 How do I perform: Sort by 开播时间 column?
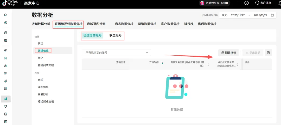(162, 63)
